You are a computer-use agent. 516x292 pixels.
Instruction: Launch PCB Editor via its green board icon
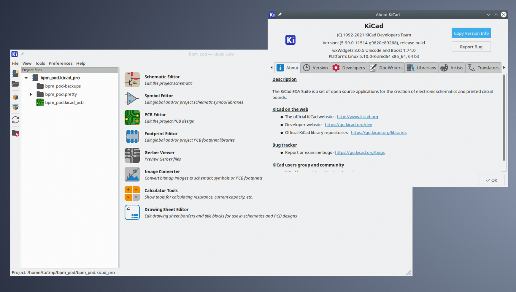coord(132,118)
